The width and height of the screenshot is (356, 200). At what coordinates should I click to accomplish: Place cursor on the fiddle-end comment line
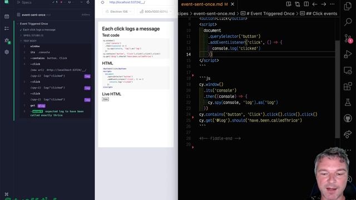(220, 138)
